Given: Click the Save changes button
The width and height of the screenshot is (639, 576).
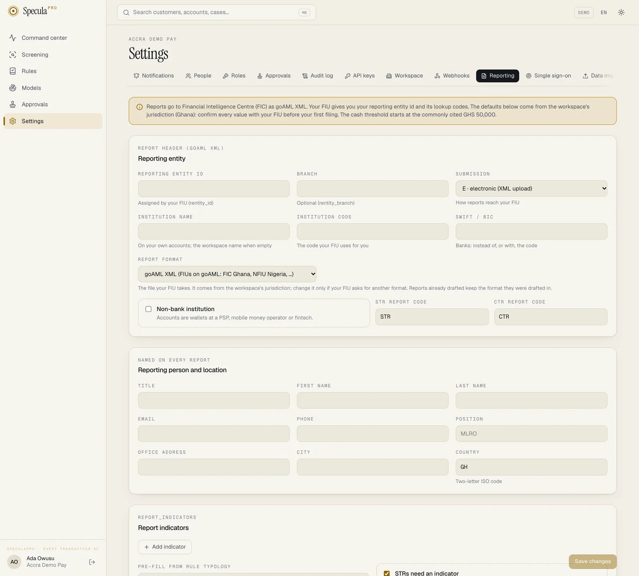Looking at the screenshot, I should tap(593, 561).
